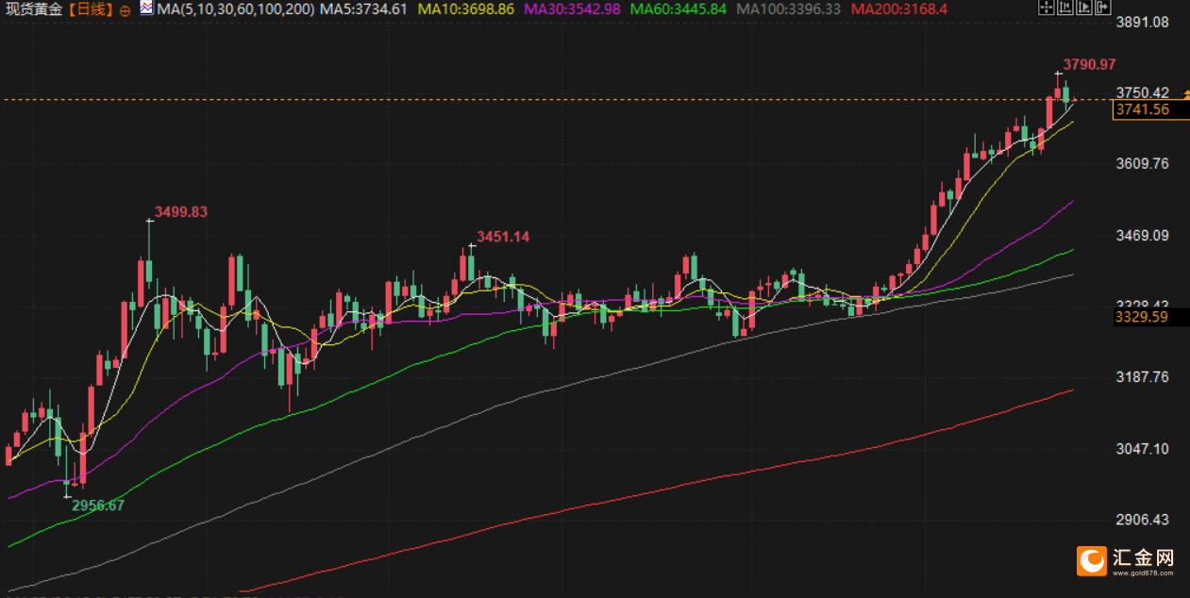The width and height of the screenshot is (1190, 598).
Task: Click the 3469.09 price axis label
Action: click(1142, 235)
